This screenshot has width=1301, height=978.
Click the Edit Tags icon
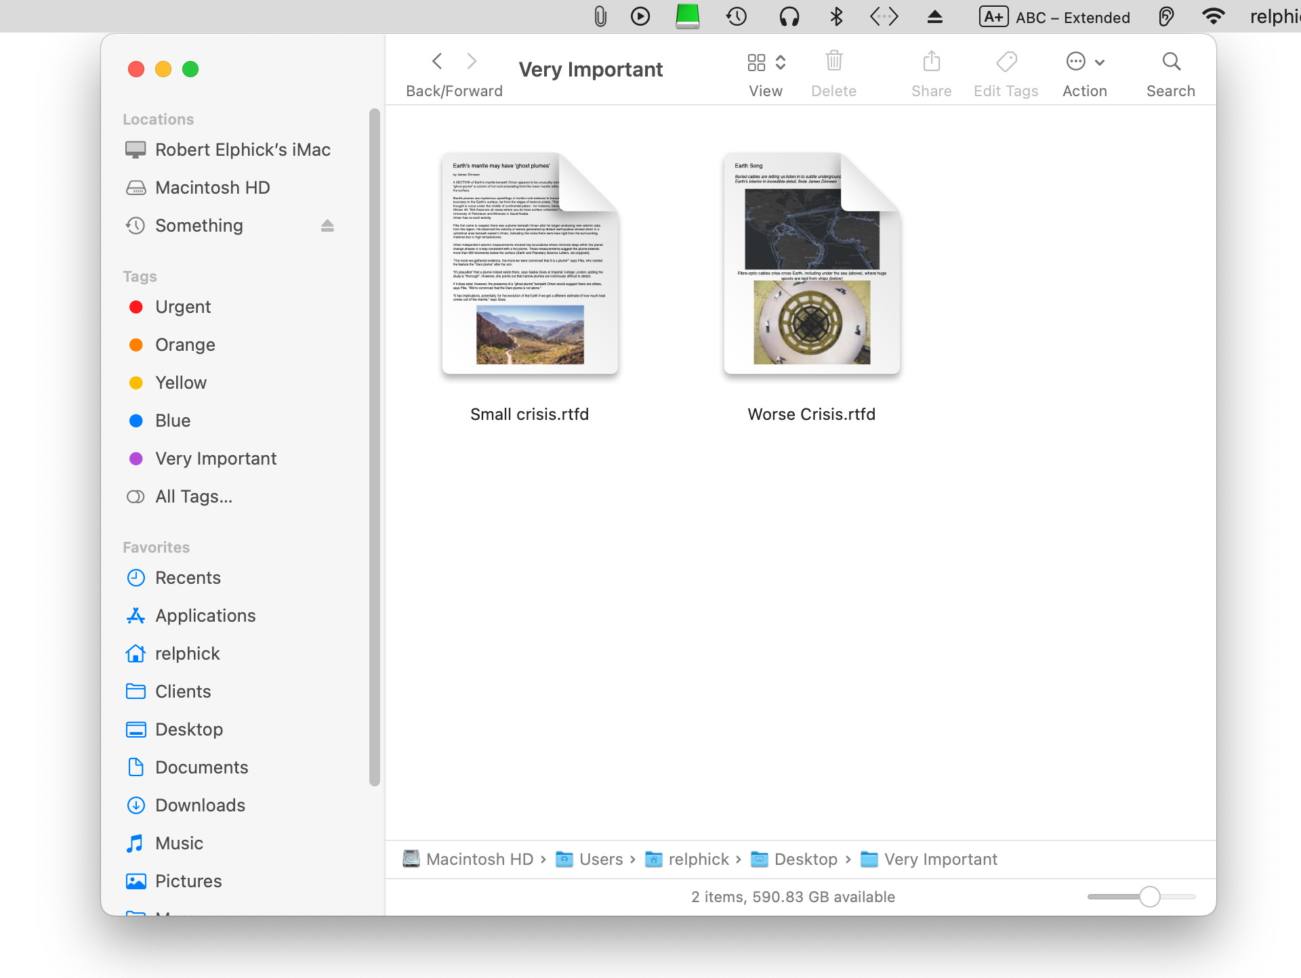1006,62
